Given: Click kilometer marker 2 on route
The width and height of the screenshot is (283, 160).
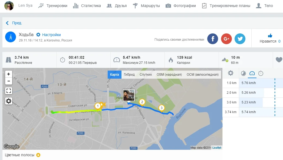Looking at the screenshot, I should pos(142,102).
